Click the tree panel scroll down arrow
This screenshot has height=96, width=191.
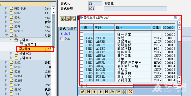tap(53, 12)
